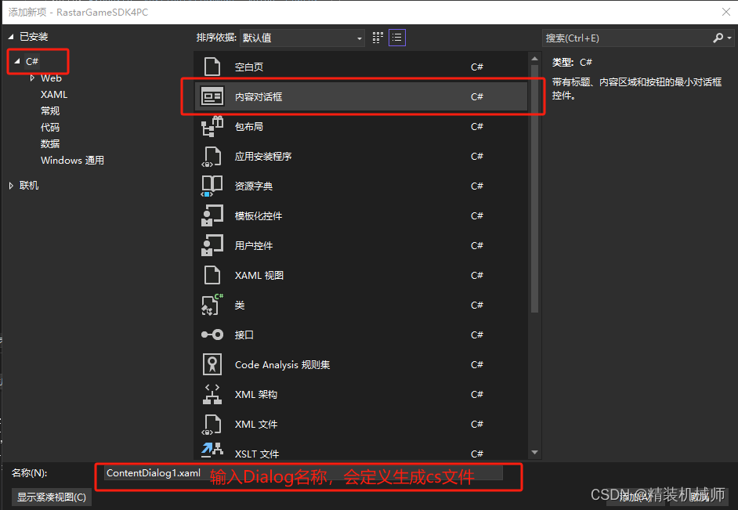Select the 接口 item text
The width and height of the screenshot is (738, 510).
click(x=244, y=335)
